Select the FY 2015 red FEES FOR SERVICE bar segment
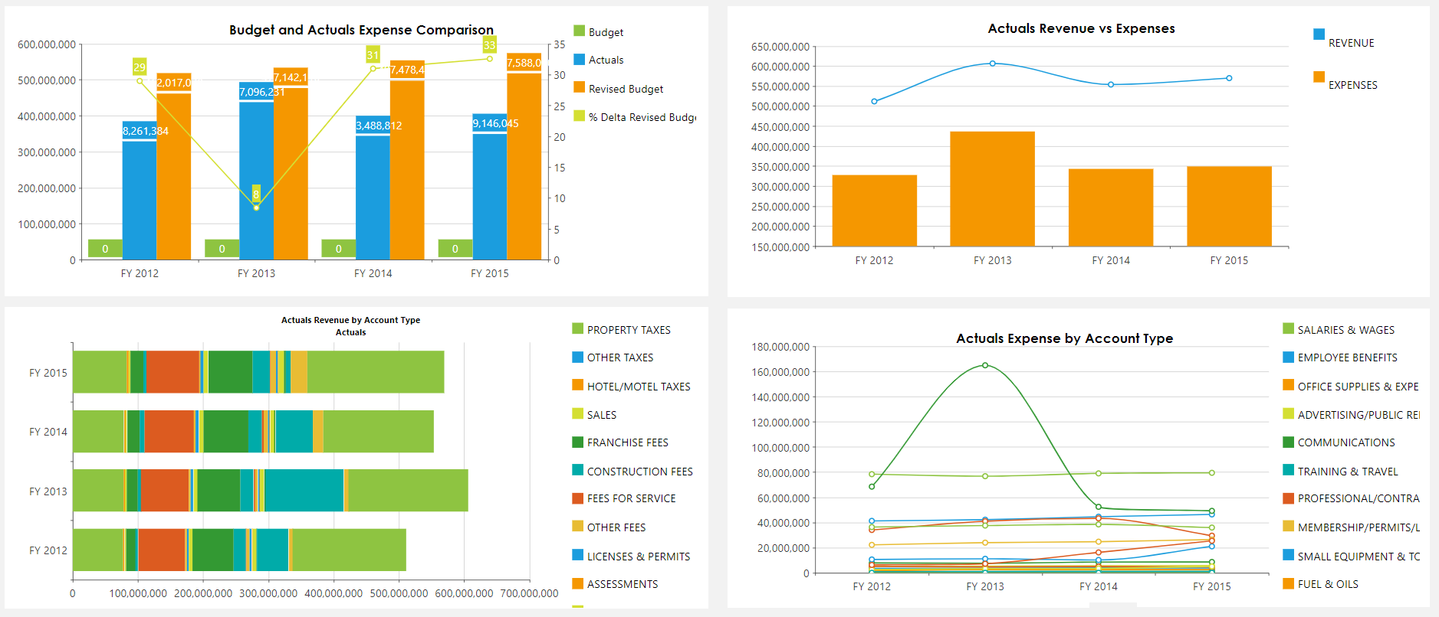 [173, 372]
